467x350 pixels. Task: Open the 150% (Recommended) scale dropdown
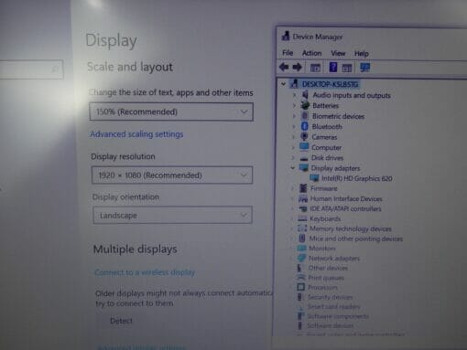coord(171,111)
